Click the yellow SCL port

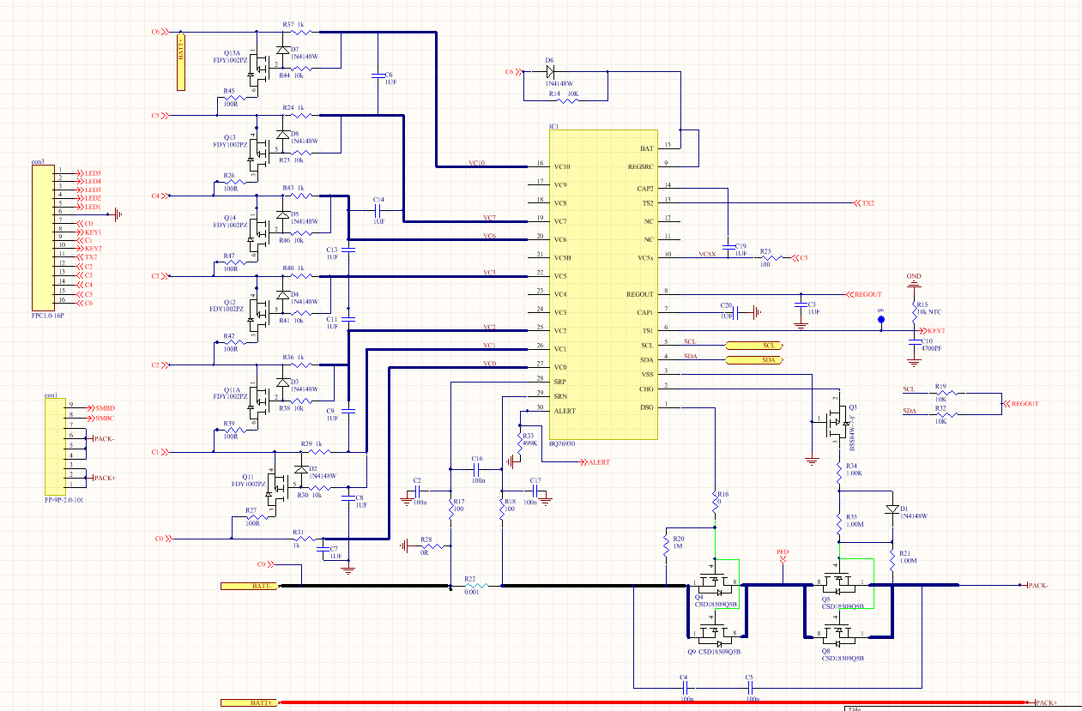click(755, 346)
